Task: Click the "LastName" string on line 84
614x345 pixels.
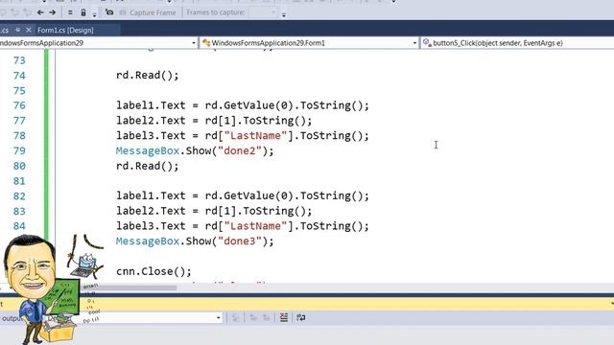Action: (x=255, y=226)
